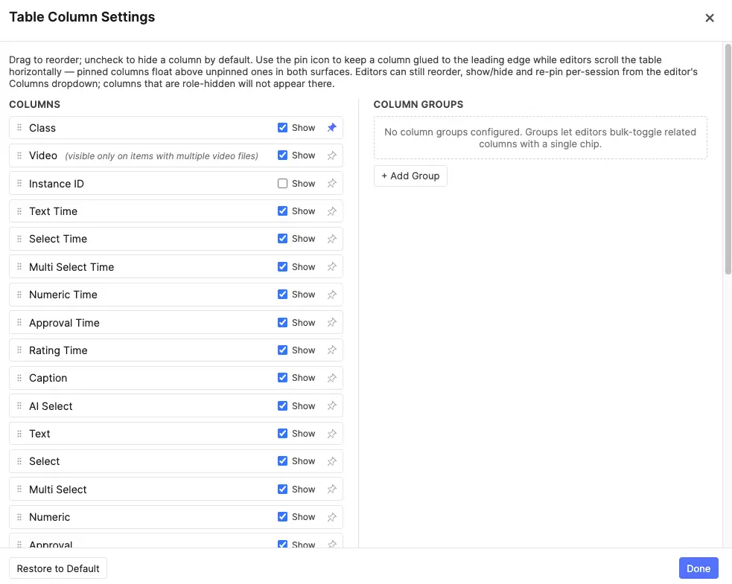Uncheck Show for Multi Select Time column
This screenshot has height=584, width=732.
click(282, 267)
